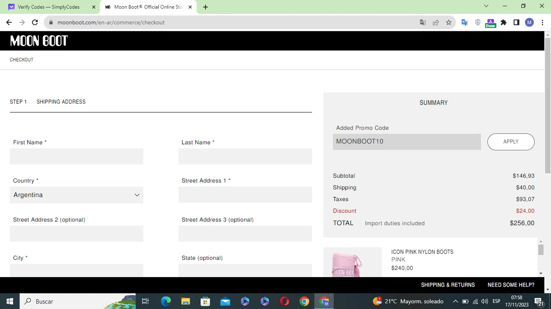551x309 pixels.
Task: Click the taskbar Buscar search box
Action: point(78,301)
